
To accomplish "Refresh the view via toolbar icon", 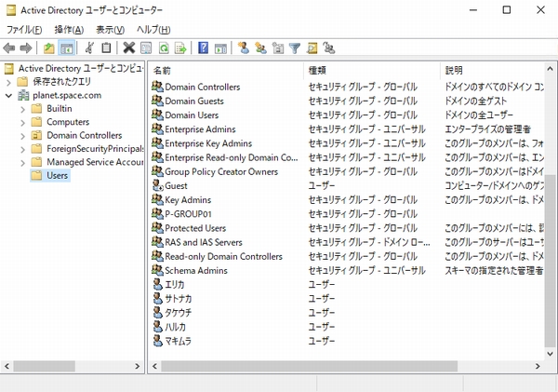I will coord(164,47).
